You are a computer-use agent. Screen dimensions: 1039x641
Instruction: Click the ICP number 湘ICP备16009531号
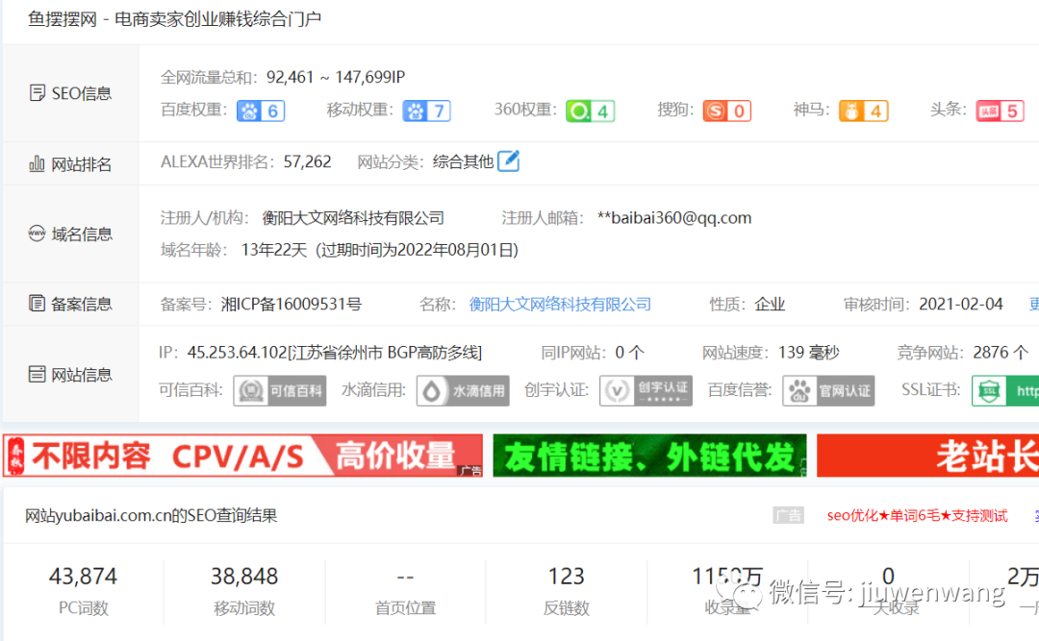point(291,304)
